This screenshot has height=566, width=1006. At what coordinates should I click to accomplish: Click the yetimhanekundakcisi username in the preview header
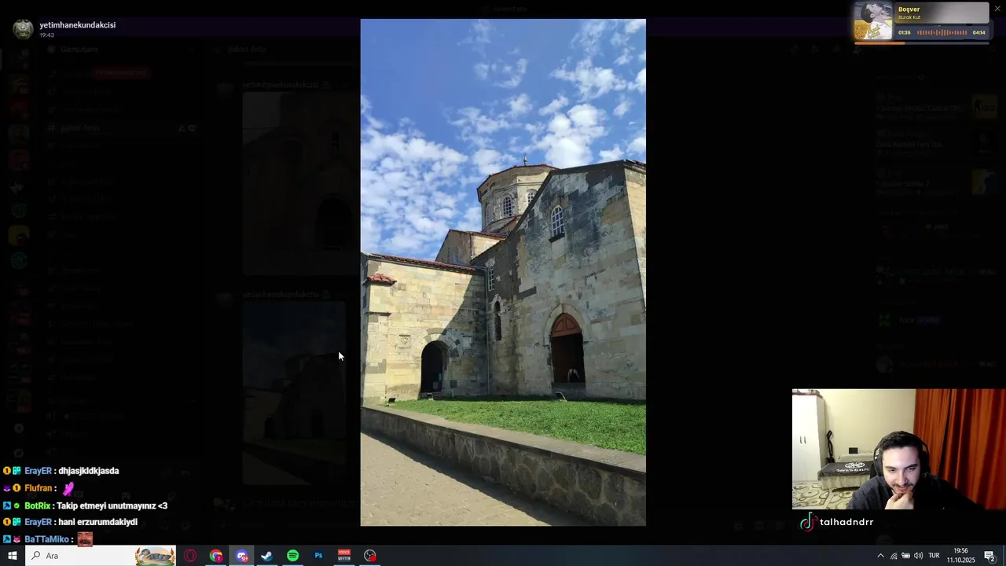pyautogui.click(x=78, y=25)
